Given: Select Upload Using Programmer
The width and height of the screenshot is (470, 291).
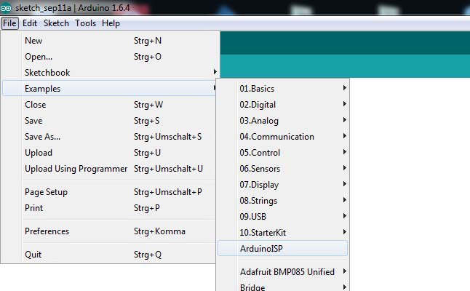Looking at the screenshot, I should 109,169.
